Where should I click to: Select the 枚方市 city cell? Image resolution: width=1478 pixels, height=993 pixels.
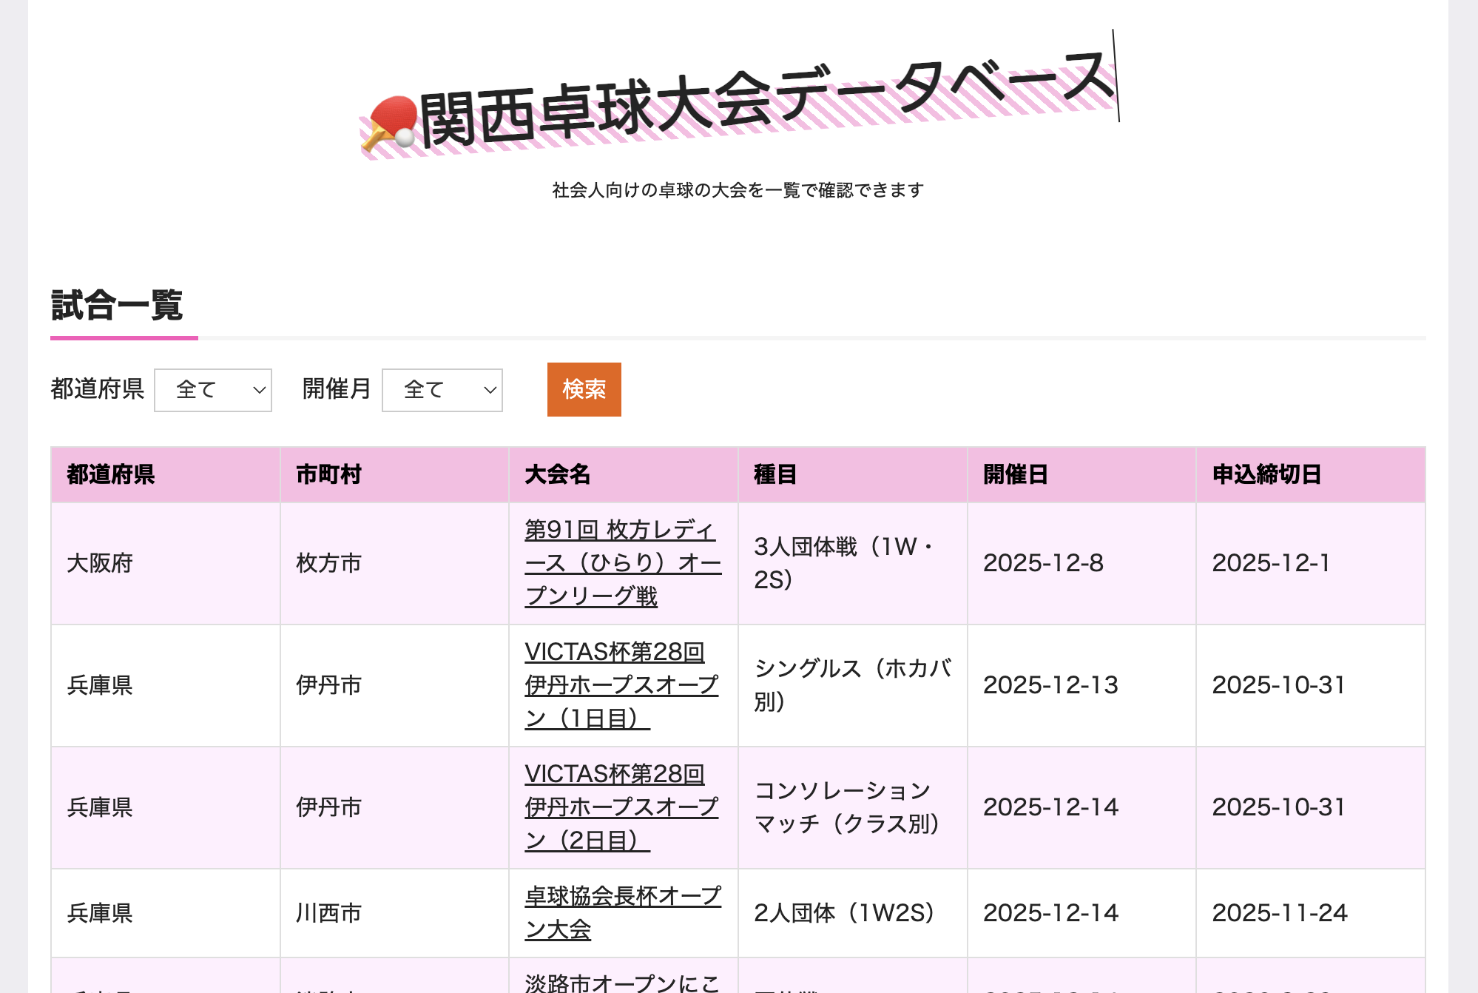[328, 563]
